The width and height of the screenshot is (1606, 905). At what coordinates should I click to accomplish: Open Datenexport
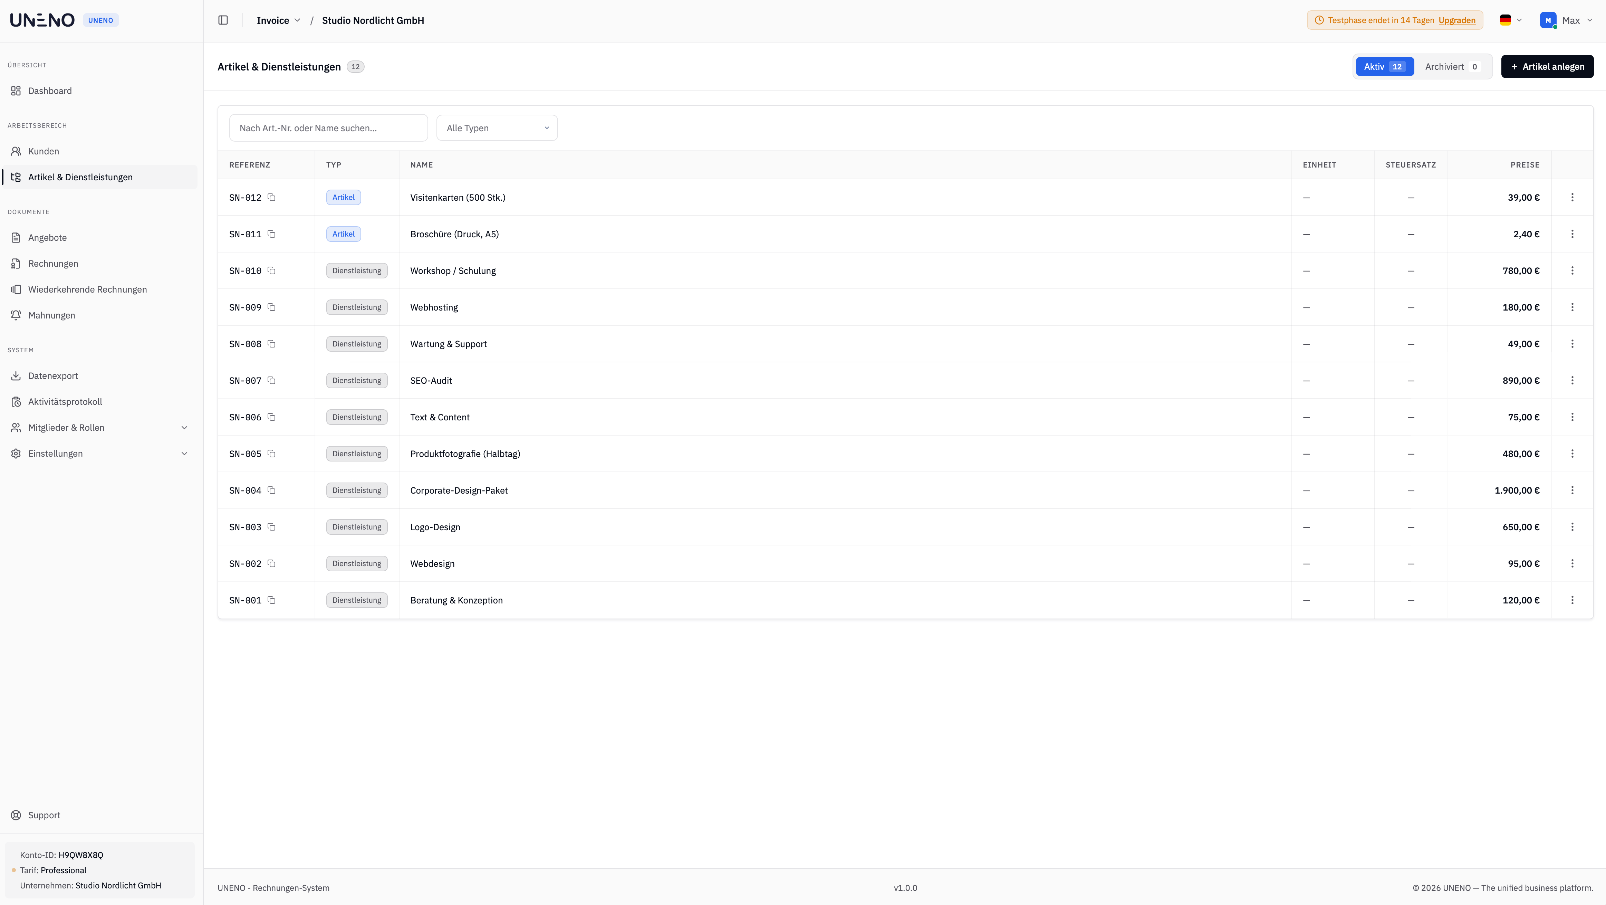click(100, 375)
